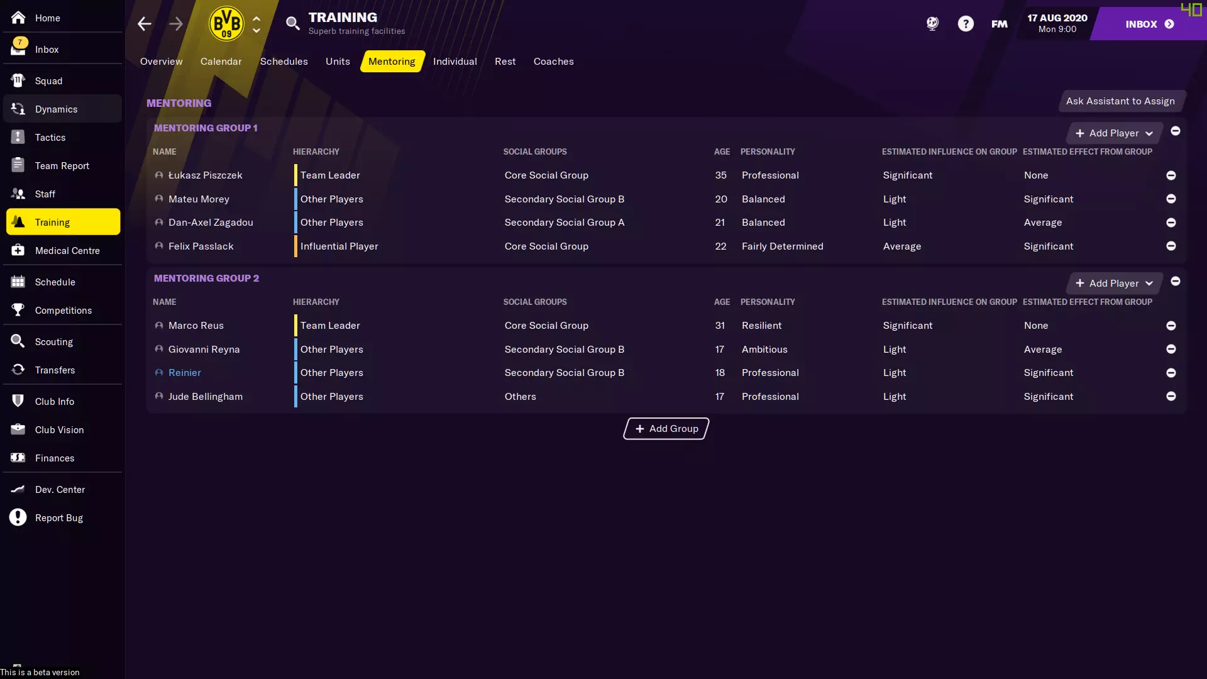Click Ask Assistant to Assign
Screen dimensions: 1207x679
click(1120, 101)
